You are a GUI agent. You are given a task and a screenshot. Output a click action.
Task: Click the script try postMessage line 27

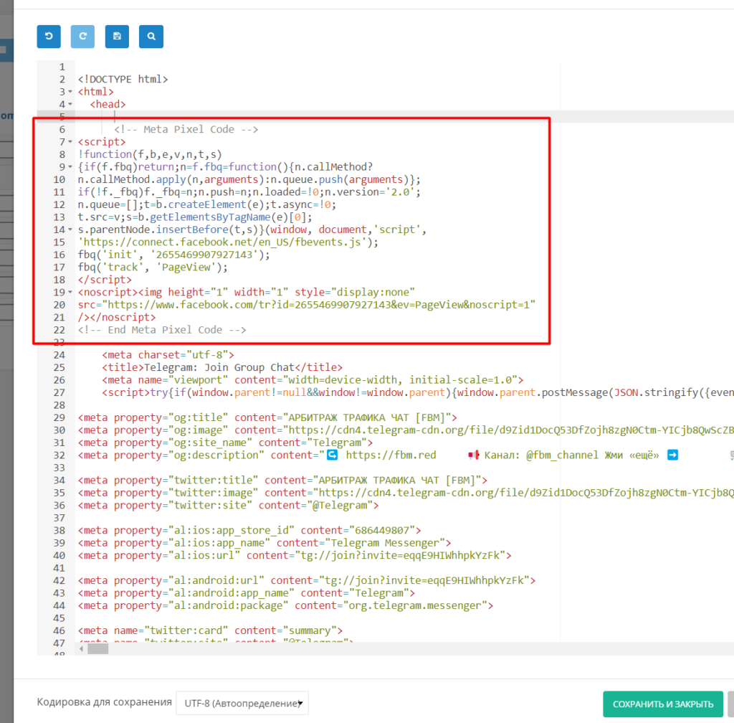pyautogui.click(x=418, y=392)
